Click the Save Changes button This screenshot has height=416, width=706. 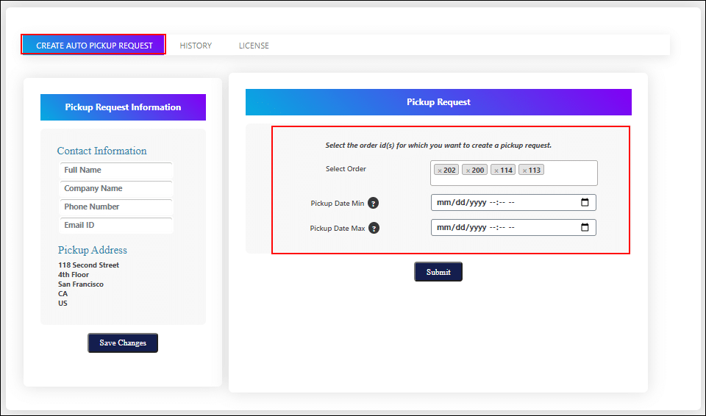point(123,343)
